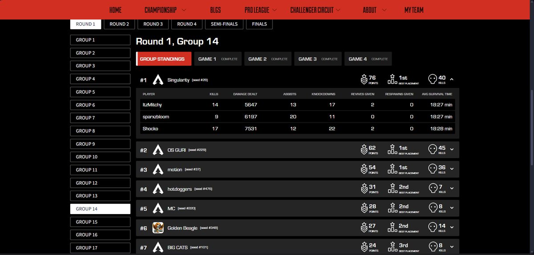Select Group 17 in the sidebar
Screen dimensions: 534x255
click(100, 248)
